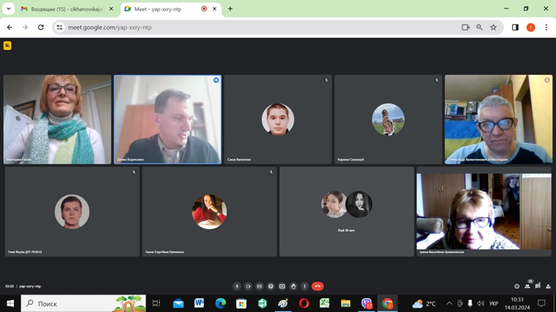This screenshot has width=556, height=312.
Task: Open the zoom magnifier icon in address bar
Action: pos(479,27)
